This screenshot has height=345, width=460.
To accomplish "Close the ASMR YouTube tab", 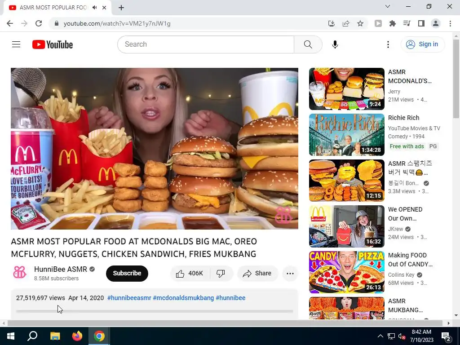I will click(104, 8).
